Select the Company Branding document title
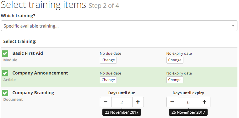Screen dimensions: 239x118 tap(33, 93)
